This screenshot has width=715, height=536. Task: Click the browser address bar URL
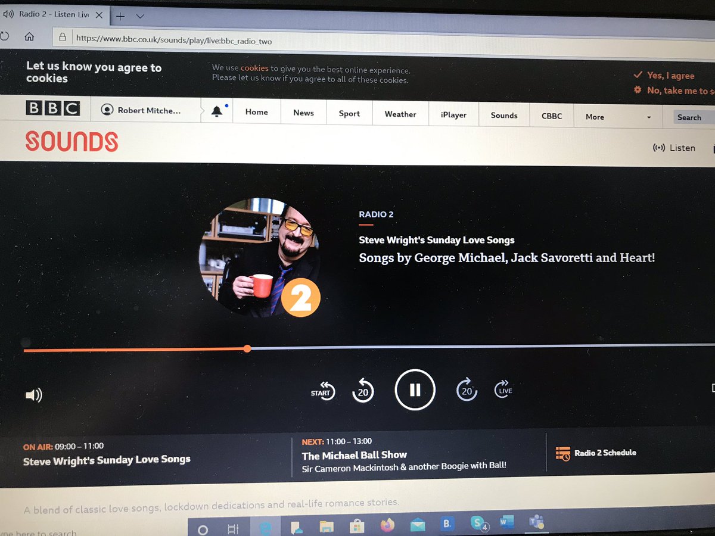tap(174, 39)
